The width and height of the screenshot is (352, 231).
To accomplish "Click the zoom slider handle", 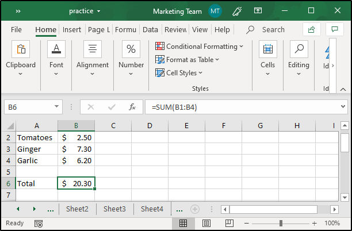I will pyautogui.click(x=281, y=224).
